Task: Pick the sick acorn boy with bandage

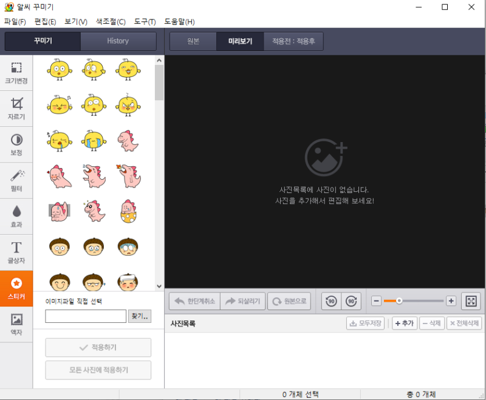Action: click(x=128, y=282)
